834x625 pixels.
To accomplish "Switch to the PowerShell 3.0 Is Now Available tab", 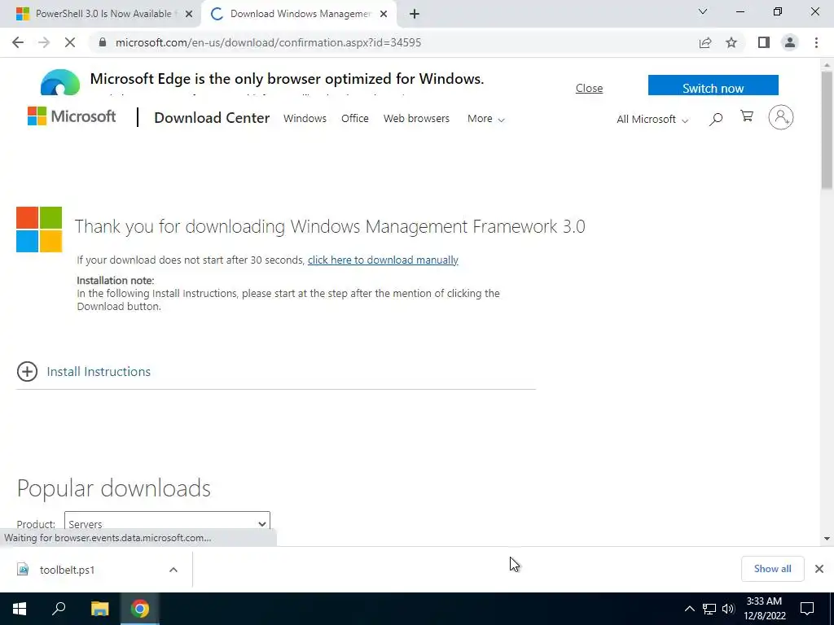I will (x=100, y=14).
